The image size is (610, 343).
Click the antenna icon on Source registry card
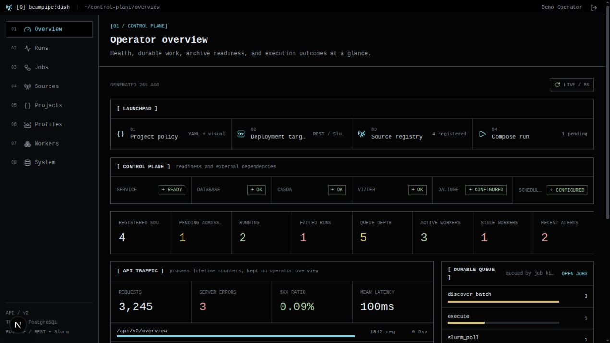(362, 134)
